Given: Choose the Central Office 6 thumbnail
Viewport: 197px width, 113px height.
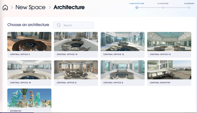Looking at the screenshot, I should (x=76, y=70).
